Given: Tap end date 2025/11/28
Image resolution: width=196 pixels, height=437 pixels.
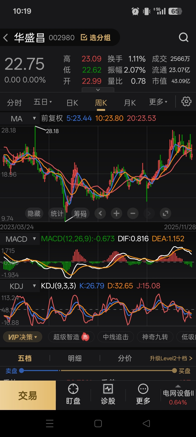Looking at the screenshot, I should tap(180, 227).
